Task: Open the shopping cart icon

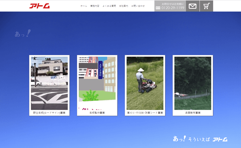Action: click(206, 6)
